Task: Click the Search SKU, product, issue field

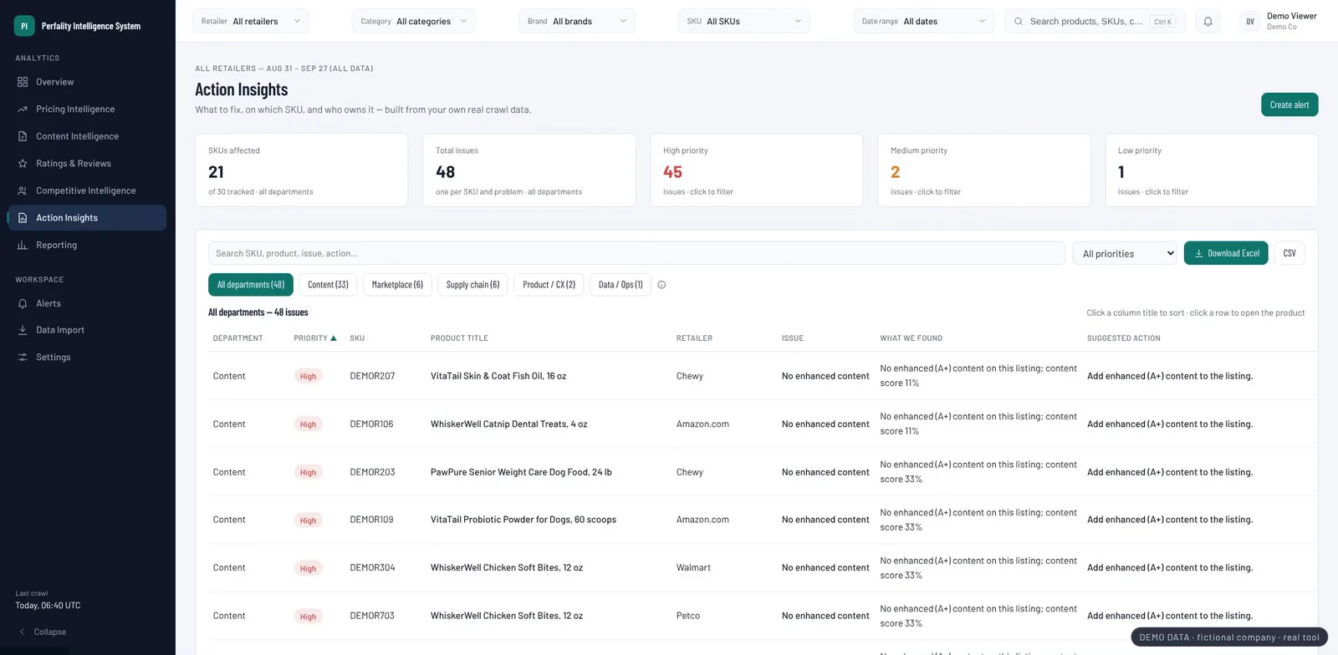Action: (636, 253)
